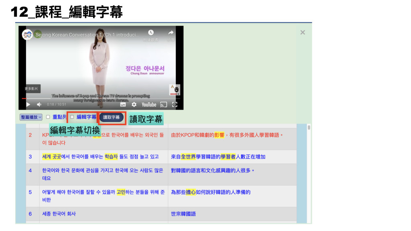Open video on YouTube logo
The width and height of the screenshot is (411, 231).
click(x=149, y=105)
